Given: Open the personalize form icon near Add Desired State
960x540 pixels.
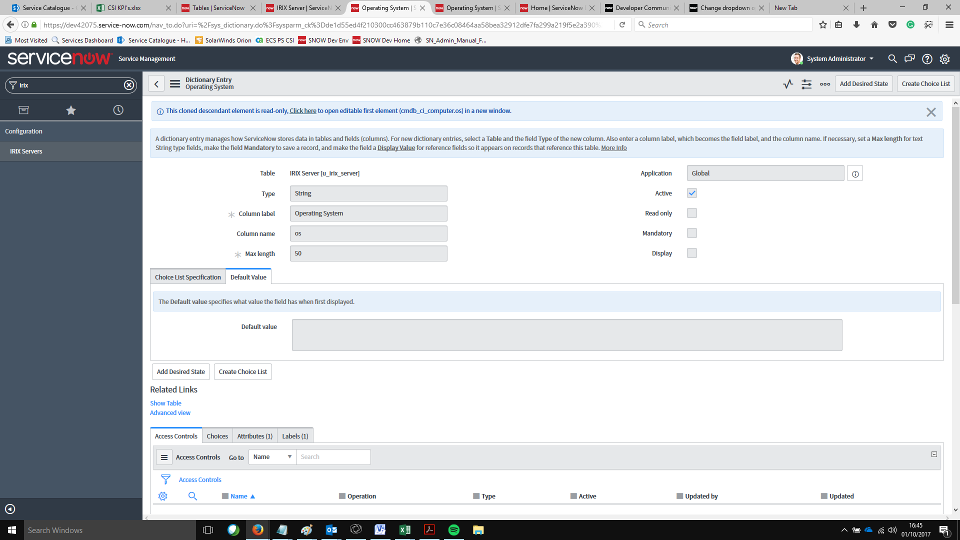Looking at the screenshot, I should 806,84.
